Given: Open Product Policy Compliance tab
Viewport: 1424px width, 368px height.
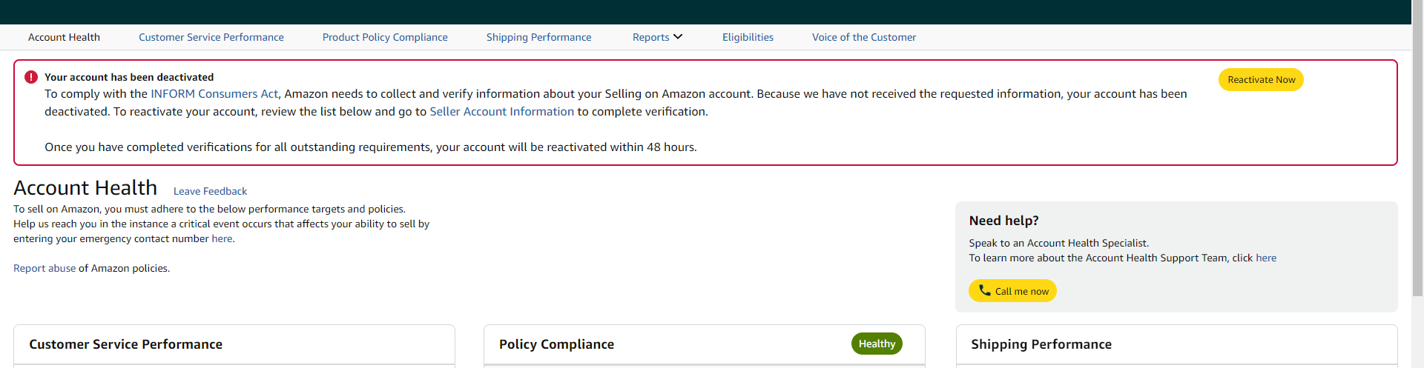Looking at the screenshot, I should (x=385, y=37).
